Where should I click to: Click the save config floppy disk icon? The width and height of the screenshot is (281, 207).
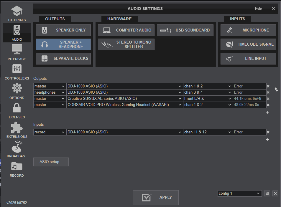coord(267,193)
